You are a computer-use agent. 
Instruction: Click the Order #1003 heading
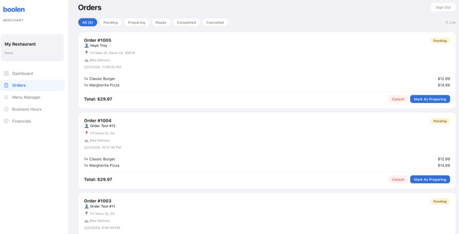[97, 201]
